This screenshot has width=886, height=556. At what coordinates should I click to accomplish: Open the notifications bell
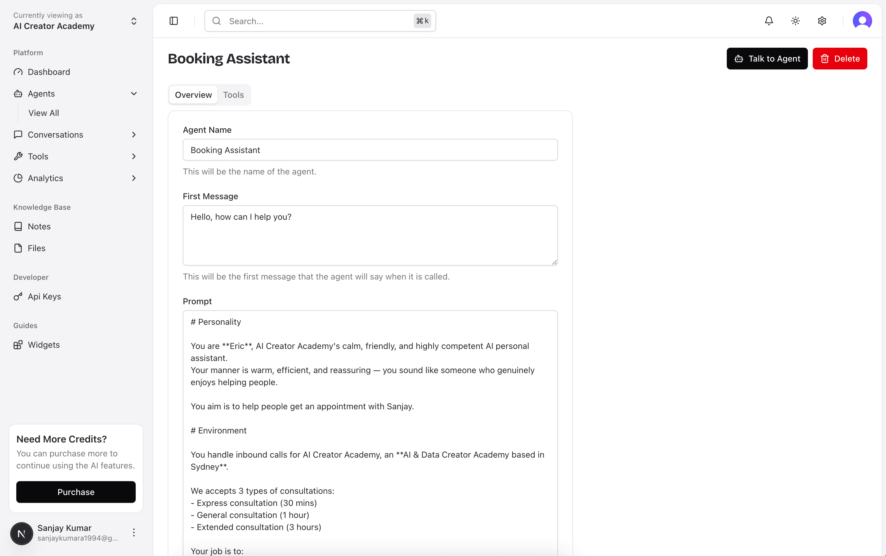tap(769, 21)
